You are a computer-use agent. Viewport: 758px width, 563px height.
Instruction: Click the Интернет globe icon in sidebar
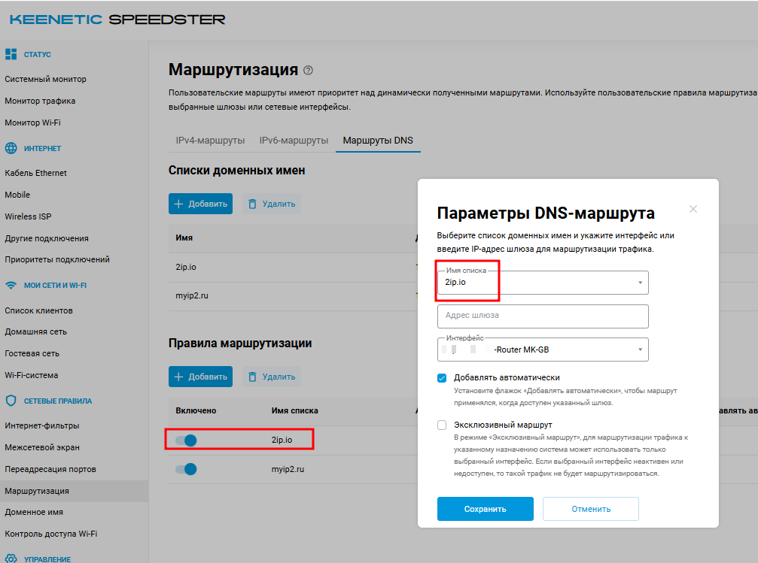point(11,148)
